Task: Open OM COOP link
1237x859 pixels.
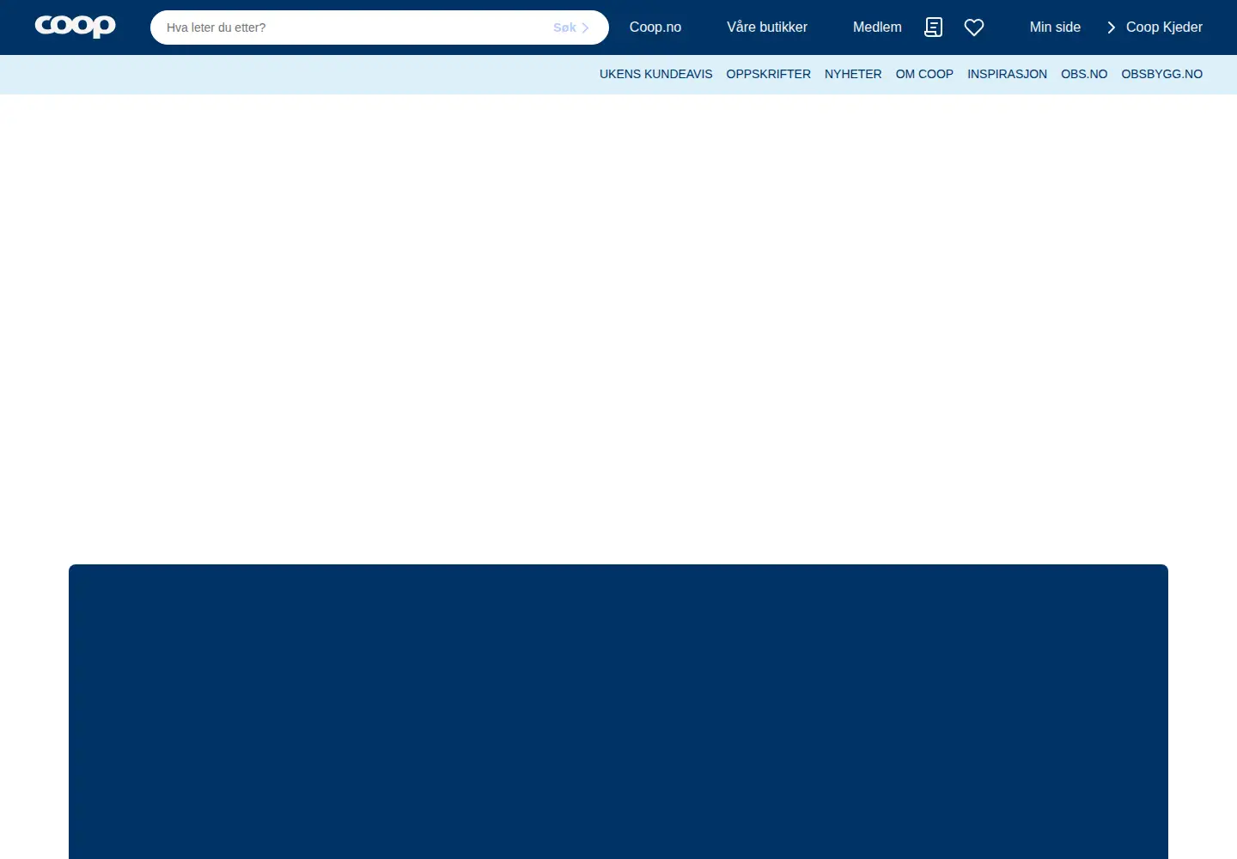Action: click(x=924, y=74)
